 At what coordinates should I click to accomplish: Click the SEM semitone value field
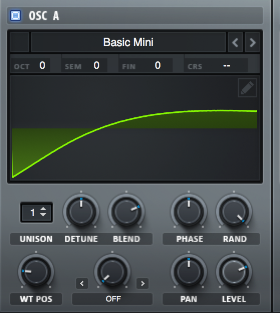tap(84, 66)
